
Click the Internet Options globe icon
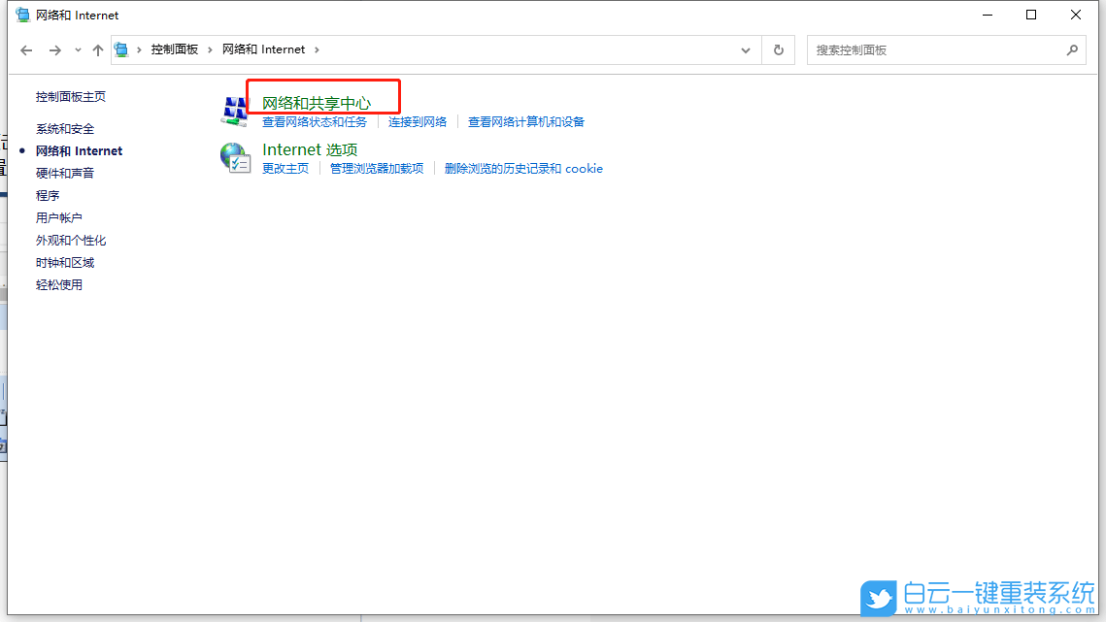[235, 157]
